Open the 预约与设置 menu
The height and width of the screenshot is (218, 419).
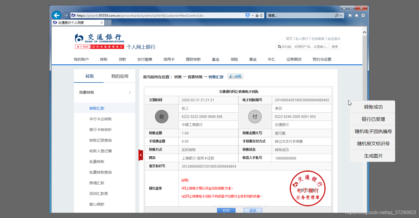[x=322, y=59]
